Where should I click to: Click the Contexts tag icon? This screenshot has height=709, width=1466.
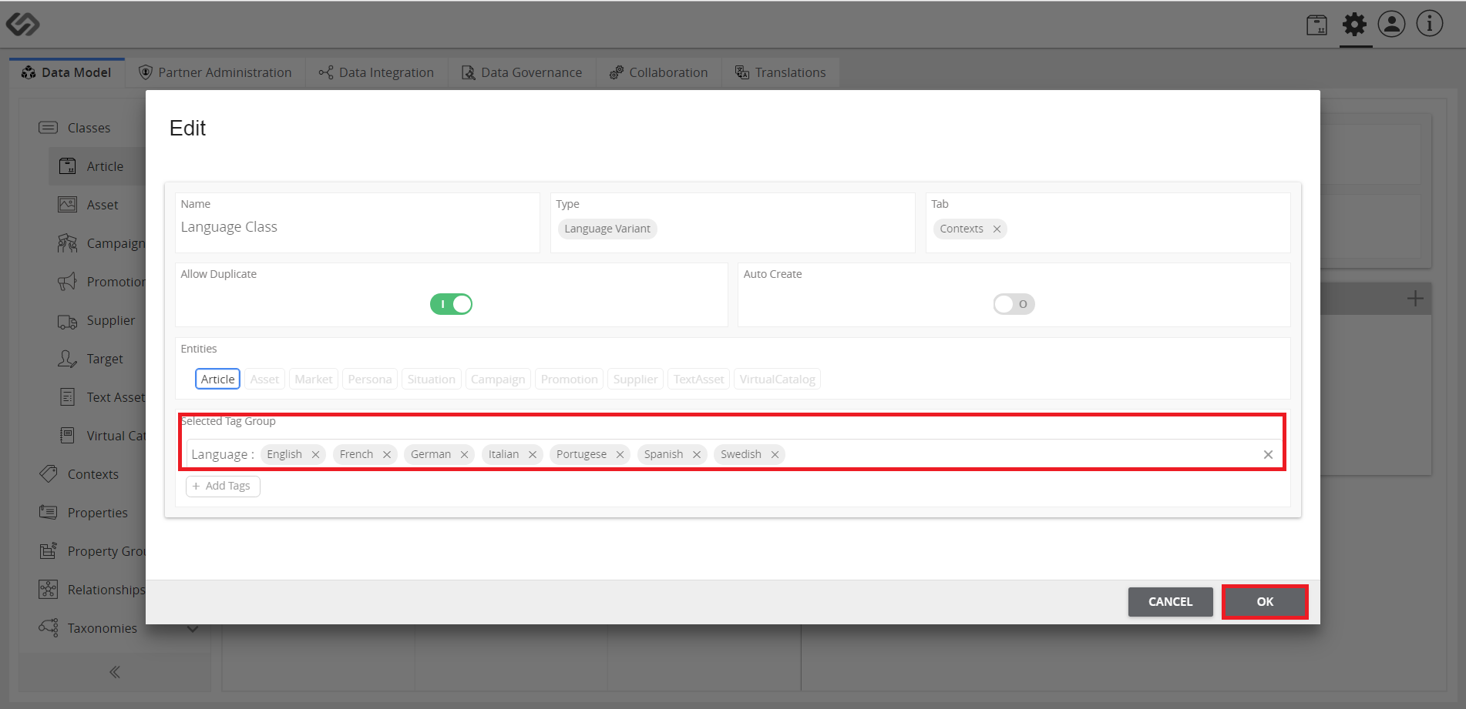pyautogui.click(x=49, y=474)
